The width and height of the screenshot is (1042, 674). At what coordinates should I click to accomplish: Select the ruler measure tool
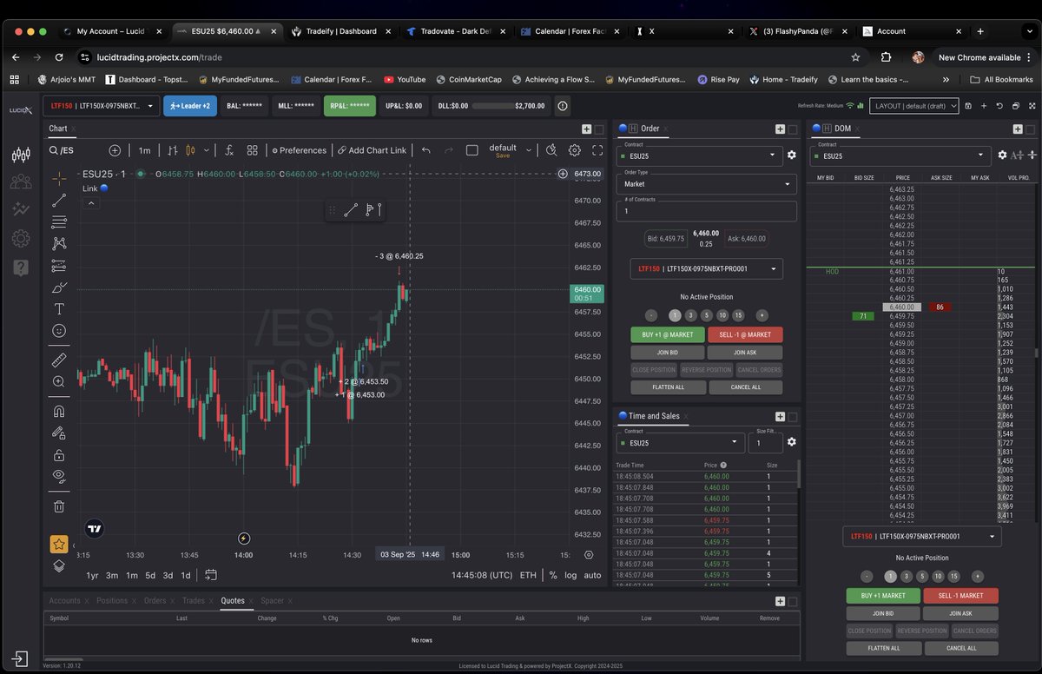click(59, 359)
